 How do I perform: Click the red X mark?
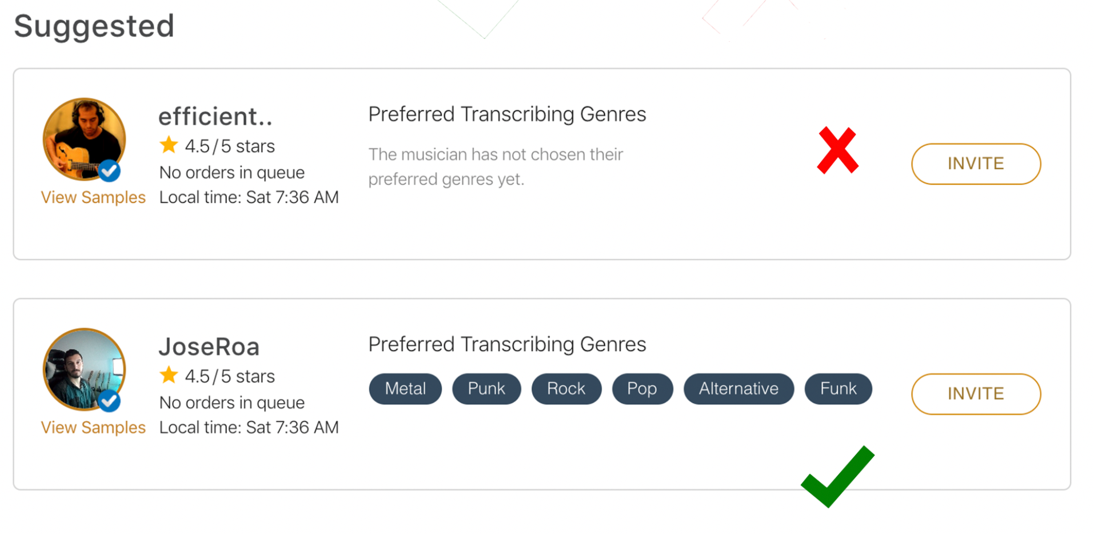point(837,150)
